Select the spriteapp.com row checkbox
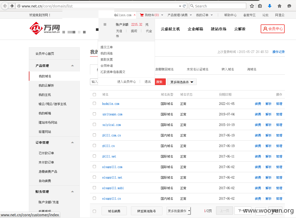Viewport: 296px width, 218px height. (x=94, y=114)
